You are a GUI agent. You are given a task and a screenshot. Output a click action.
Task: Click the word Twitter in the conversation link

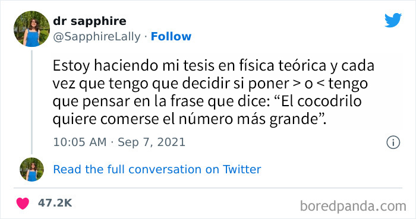coord(242,170)
